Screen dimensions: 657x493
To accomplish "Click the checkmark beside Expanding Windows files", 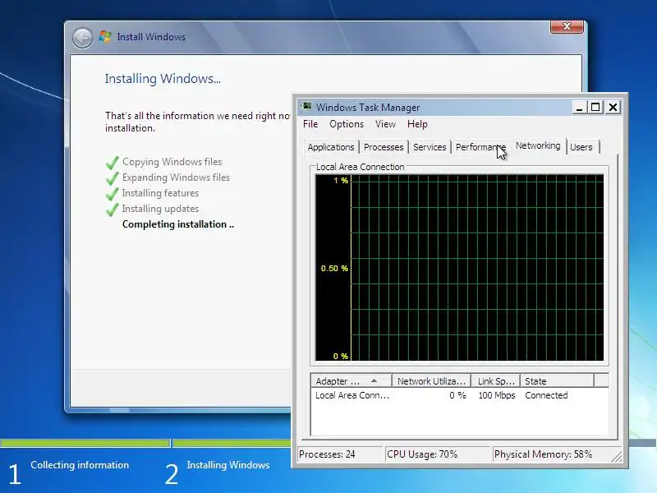I will pos(113,177).
